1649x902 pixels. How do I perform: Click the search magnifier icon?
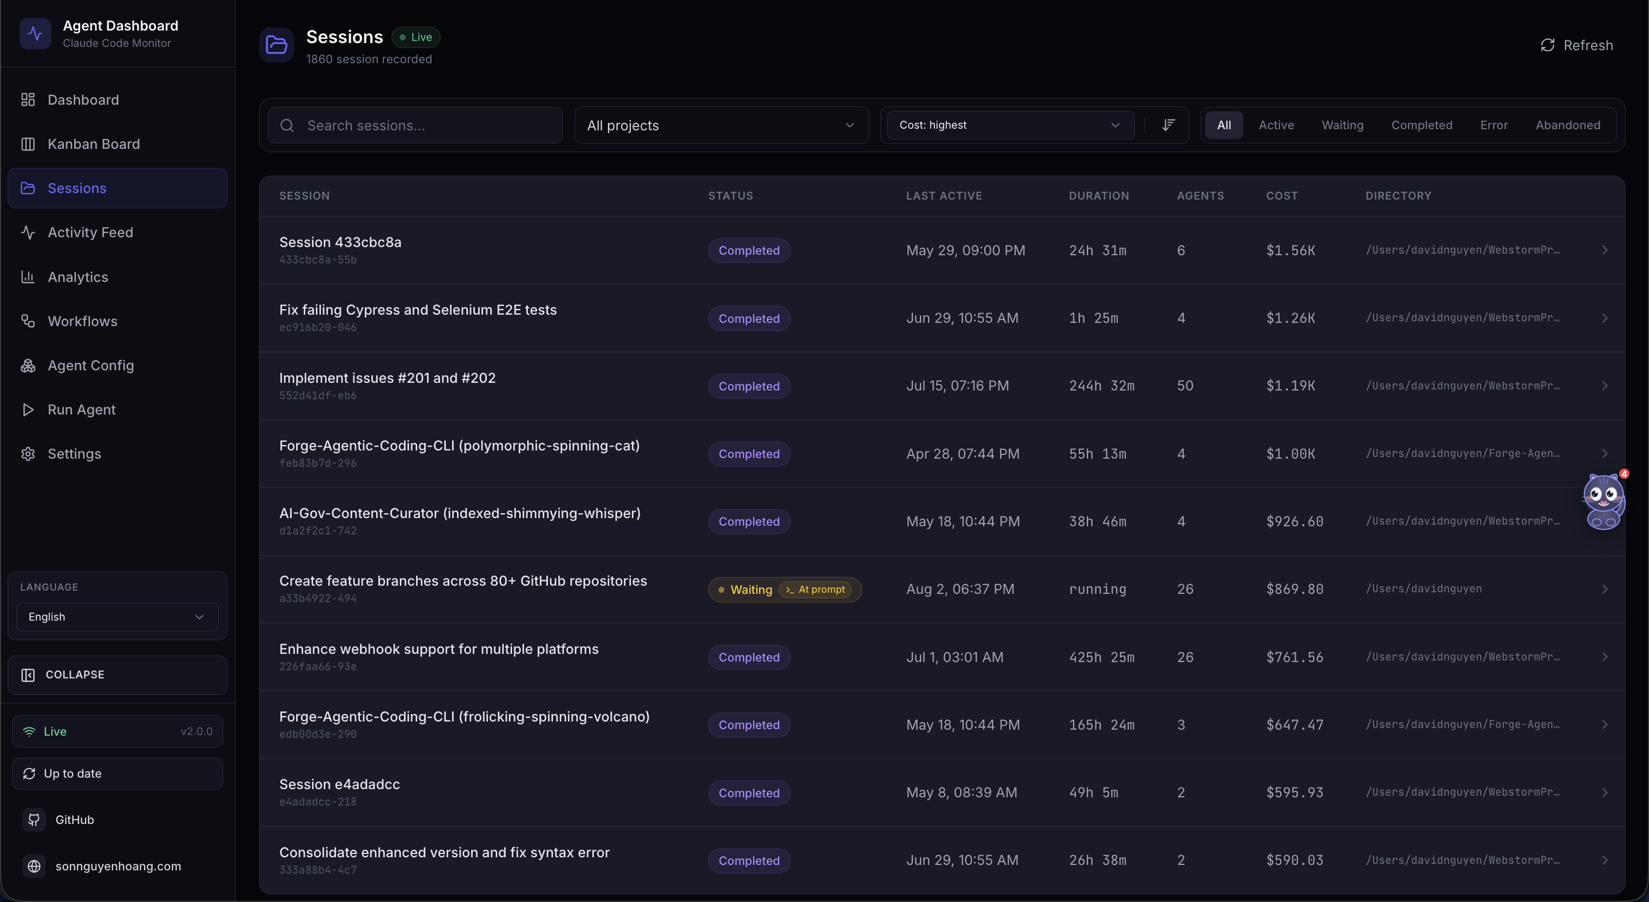287,125
